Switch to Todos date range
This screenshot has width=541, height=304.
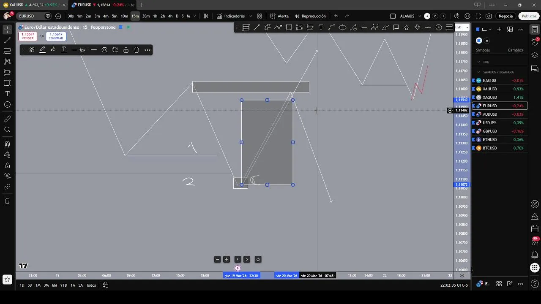pos(91,285)
